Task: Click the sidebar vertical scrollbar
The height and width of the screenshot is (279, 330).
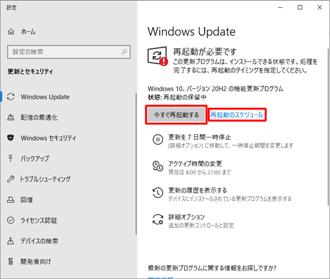Action: [136, 164]
